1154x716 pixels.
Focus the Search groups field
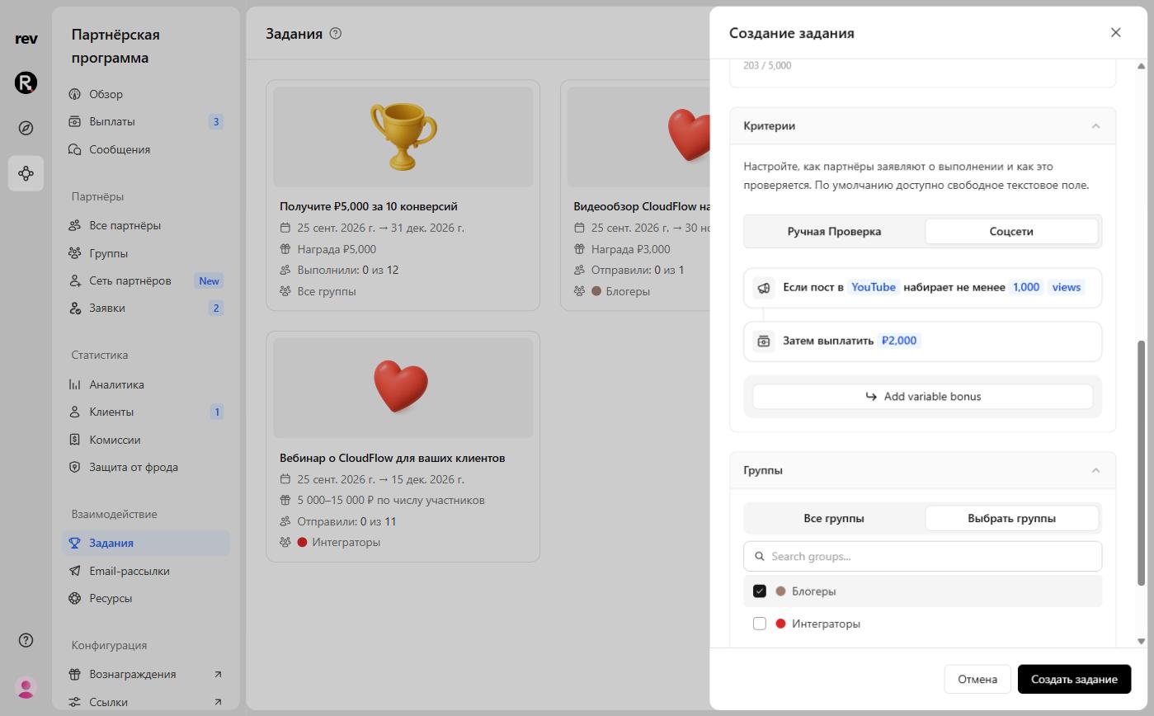(922, 556)
